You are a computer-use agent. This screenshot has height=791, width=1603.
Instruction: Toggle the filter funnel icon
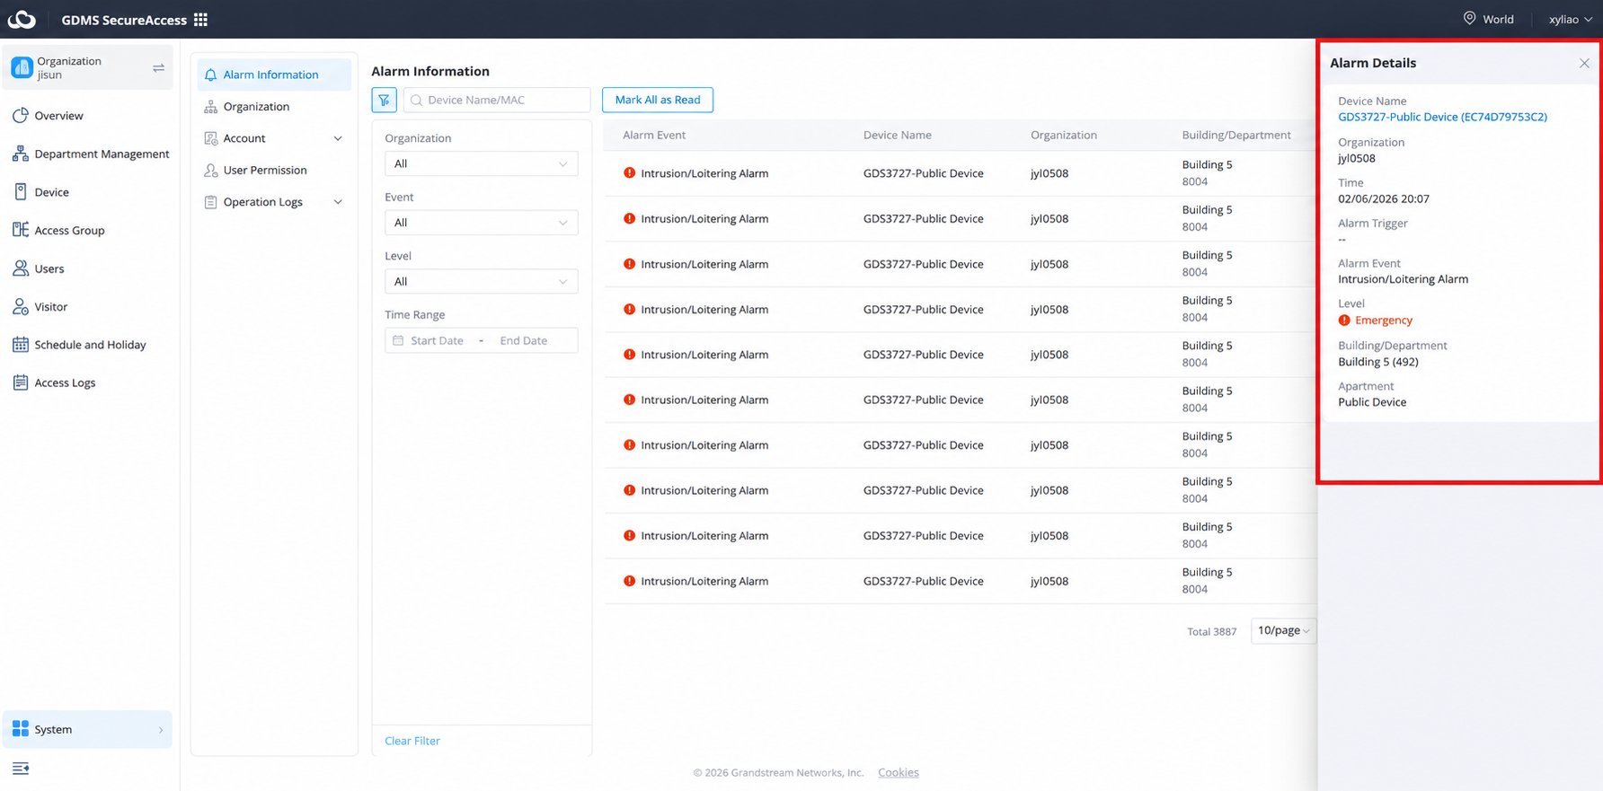point(384,100)
